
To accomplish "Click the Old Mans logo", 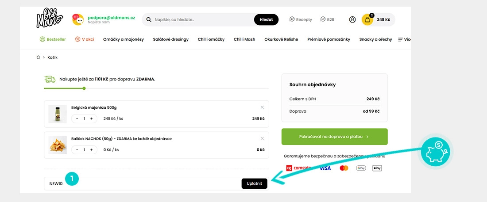I will 50,18.
